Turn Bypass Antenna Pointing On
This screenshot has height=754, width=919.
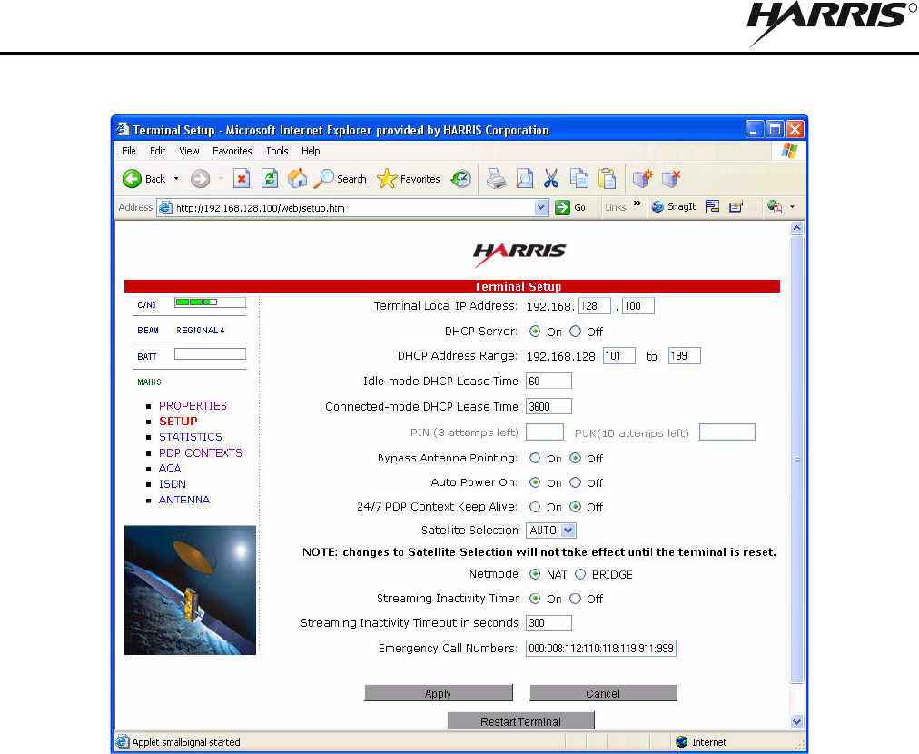click(535, 458)
